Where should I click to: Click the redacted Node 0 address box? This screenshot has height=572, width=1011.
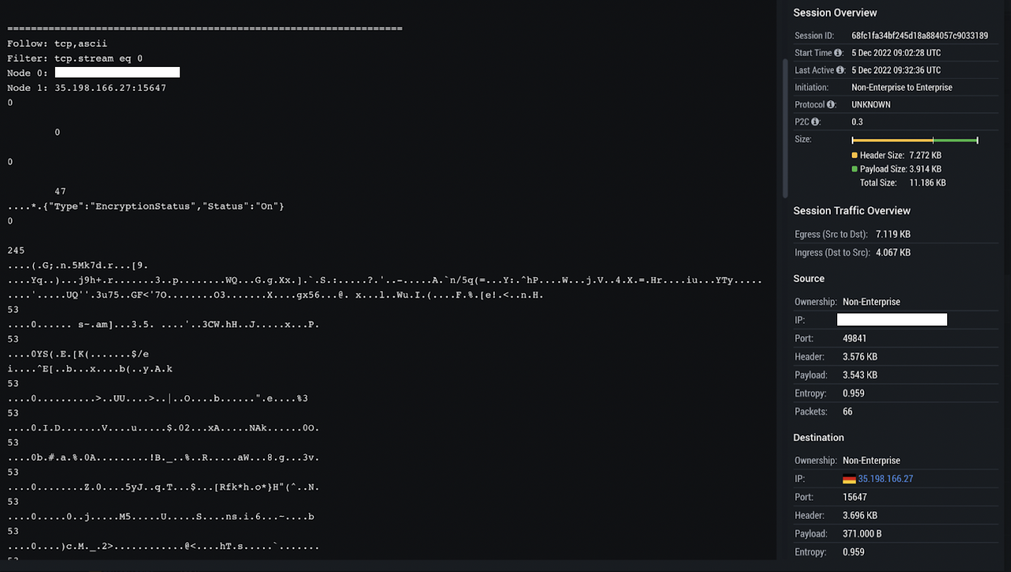[x=117, y=73]
